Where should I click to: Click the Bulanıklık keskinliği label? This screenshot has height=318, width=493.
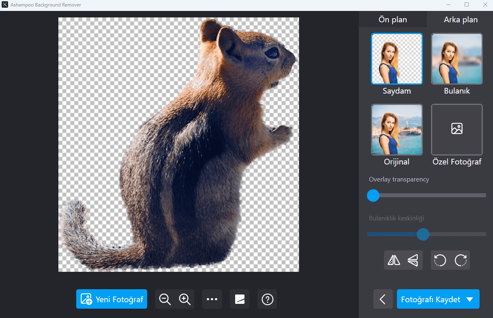coord(397,218)
